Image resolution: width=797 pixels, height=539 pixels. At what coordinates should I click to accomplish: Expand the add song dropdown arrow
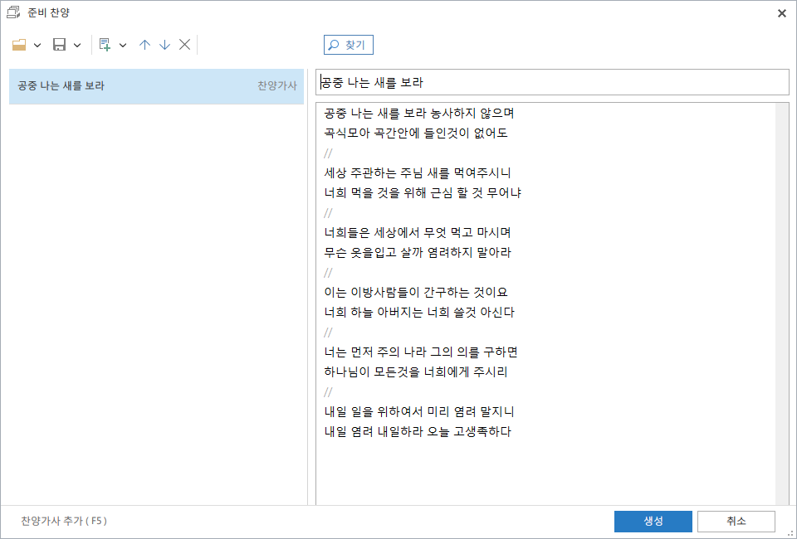tap(123, 45)
